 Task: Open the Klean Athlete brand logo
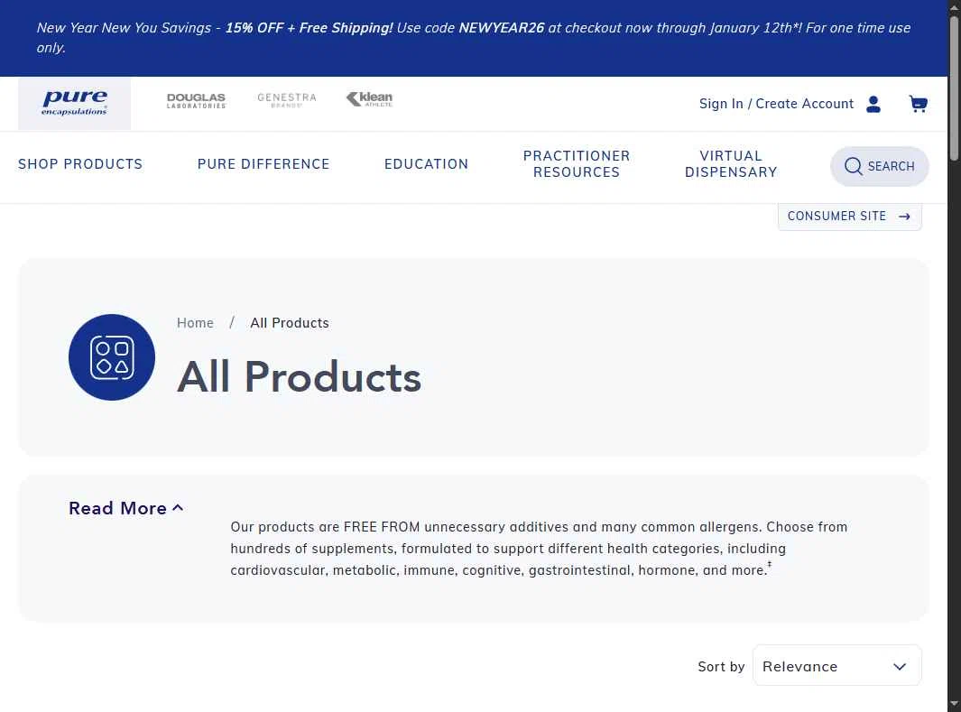click(x=370, y=99)
